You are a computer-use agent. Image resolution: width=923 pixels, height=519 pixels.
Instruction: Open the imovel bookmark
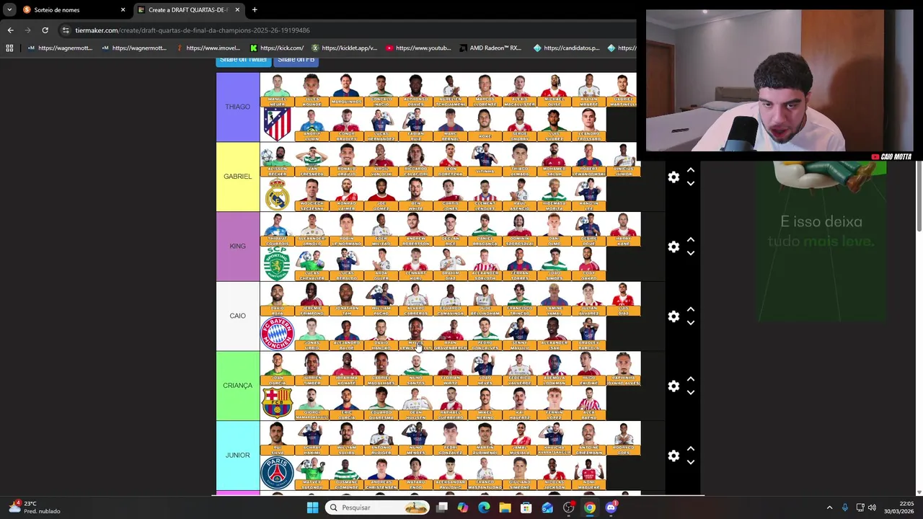(x=208, y=48)
